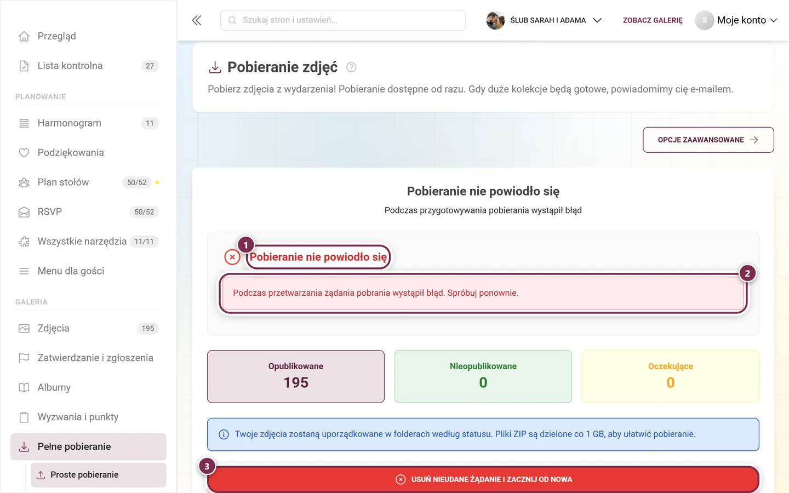This screenshot has height=493, width=789.
Task: Select the Oczekujące 0 card
Action: [671, 376]
